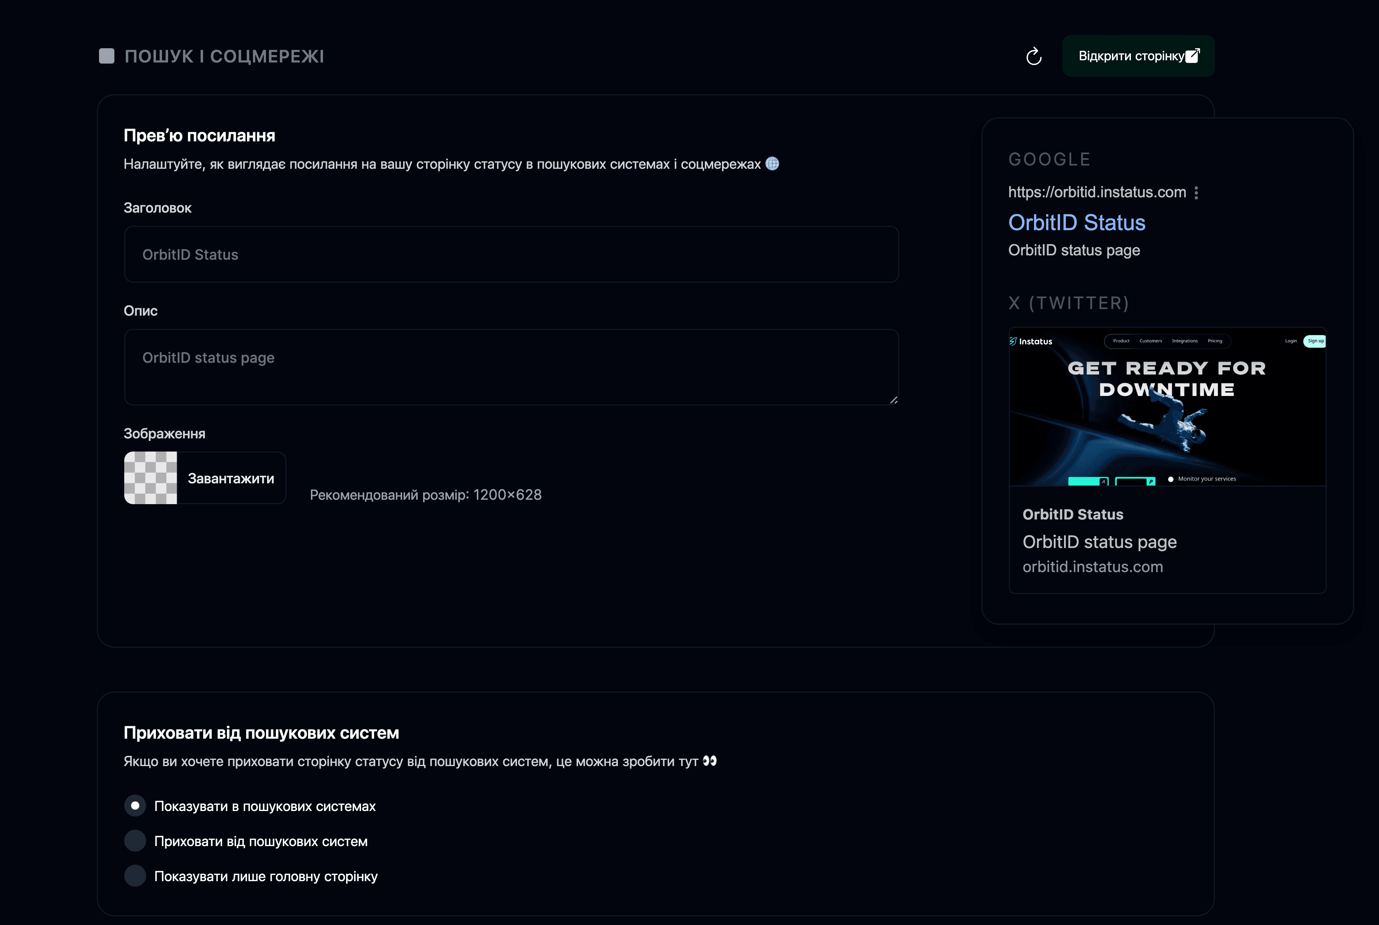Viewport: 1379px width, 925px height.
Task: Click Customers in the preview image navbar
Action: [1151, 341]
